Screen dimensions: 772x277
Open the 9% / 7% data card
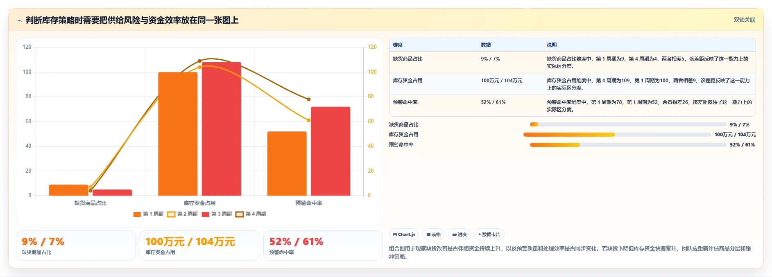pos(76,245)
